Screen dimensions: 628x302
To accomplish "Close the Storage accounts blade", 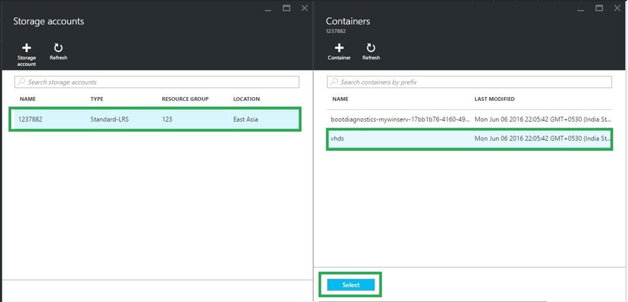I will 305,8.
